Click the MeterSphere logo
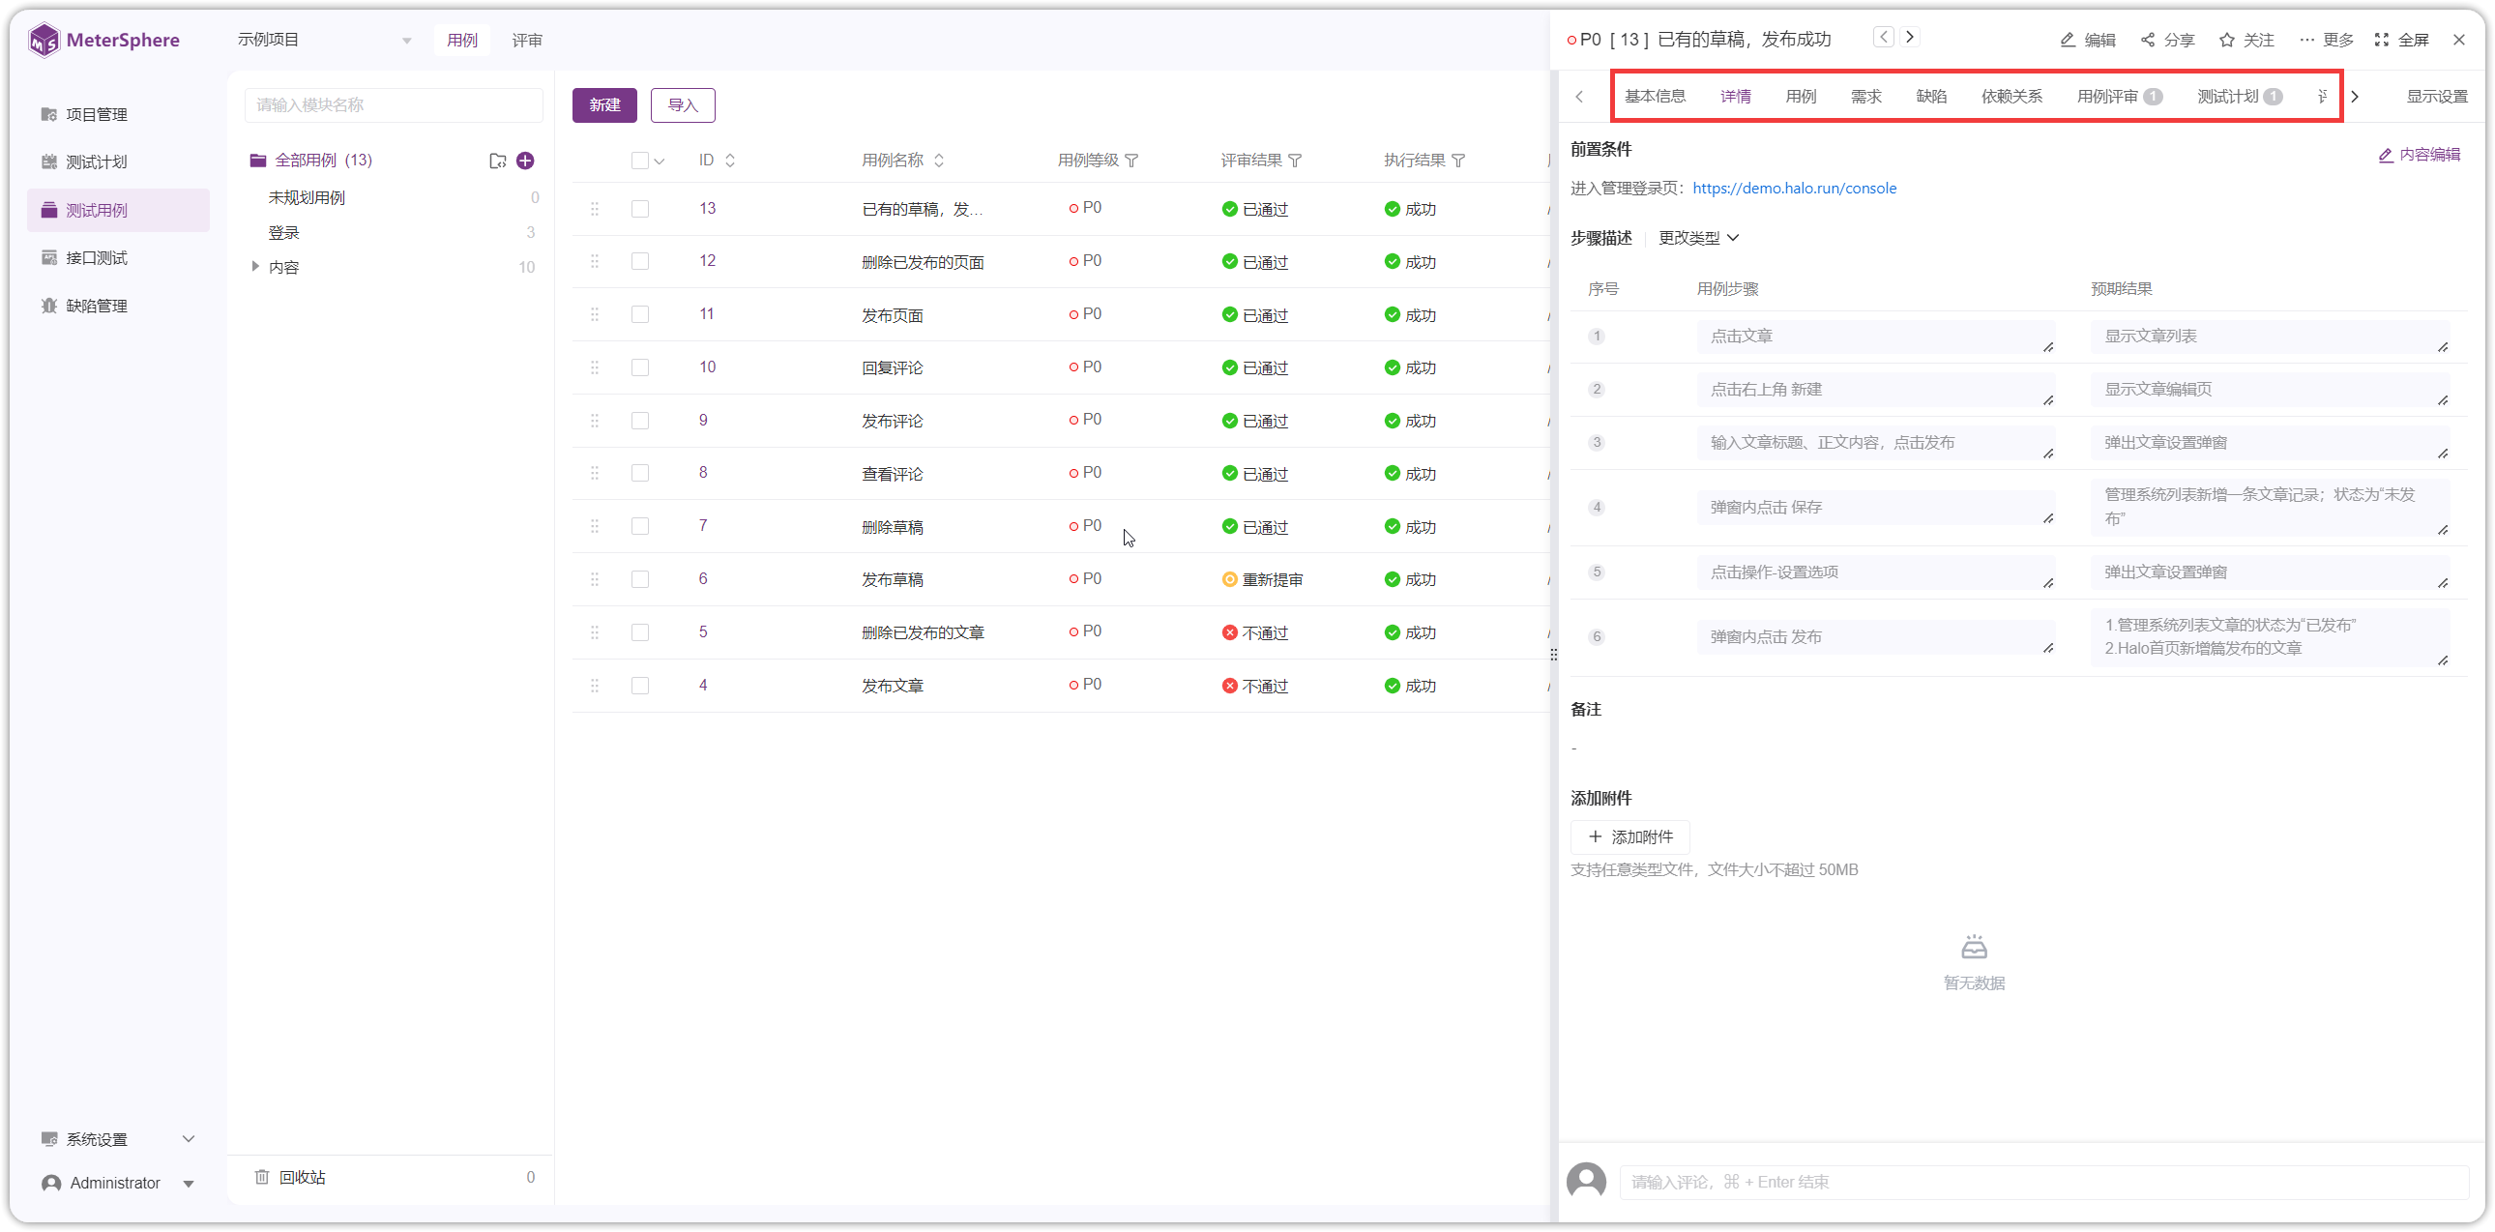The height and width of the screenshot is (1232, 2495). click(x=104, y=40)
